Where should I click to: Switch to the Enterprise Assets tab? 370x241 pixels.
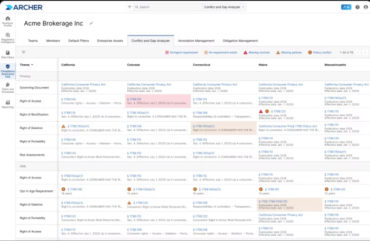(x=110, y=41)
